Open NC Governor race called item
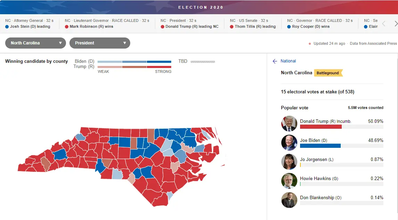This screenshot has height=220, width=398. (x=320, y=24)
